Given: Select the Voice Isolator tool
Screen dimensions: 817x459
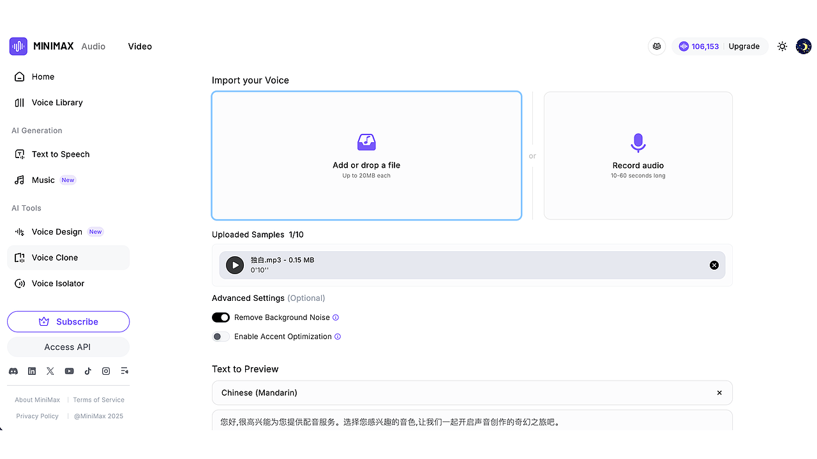Looking at the screenshot, I should point(57,283).
